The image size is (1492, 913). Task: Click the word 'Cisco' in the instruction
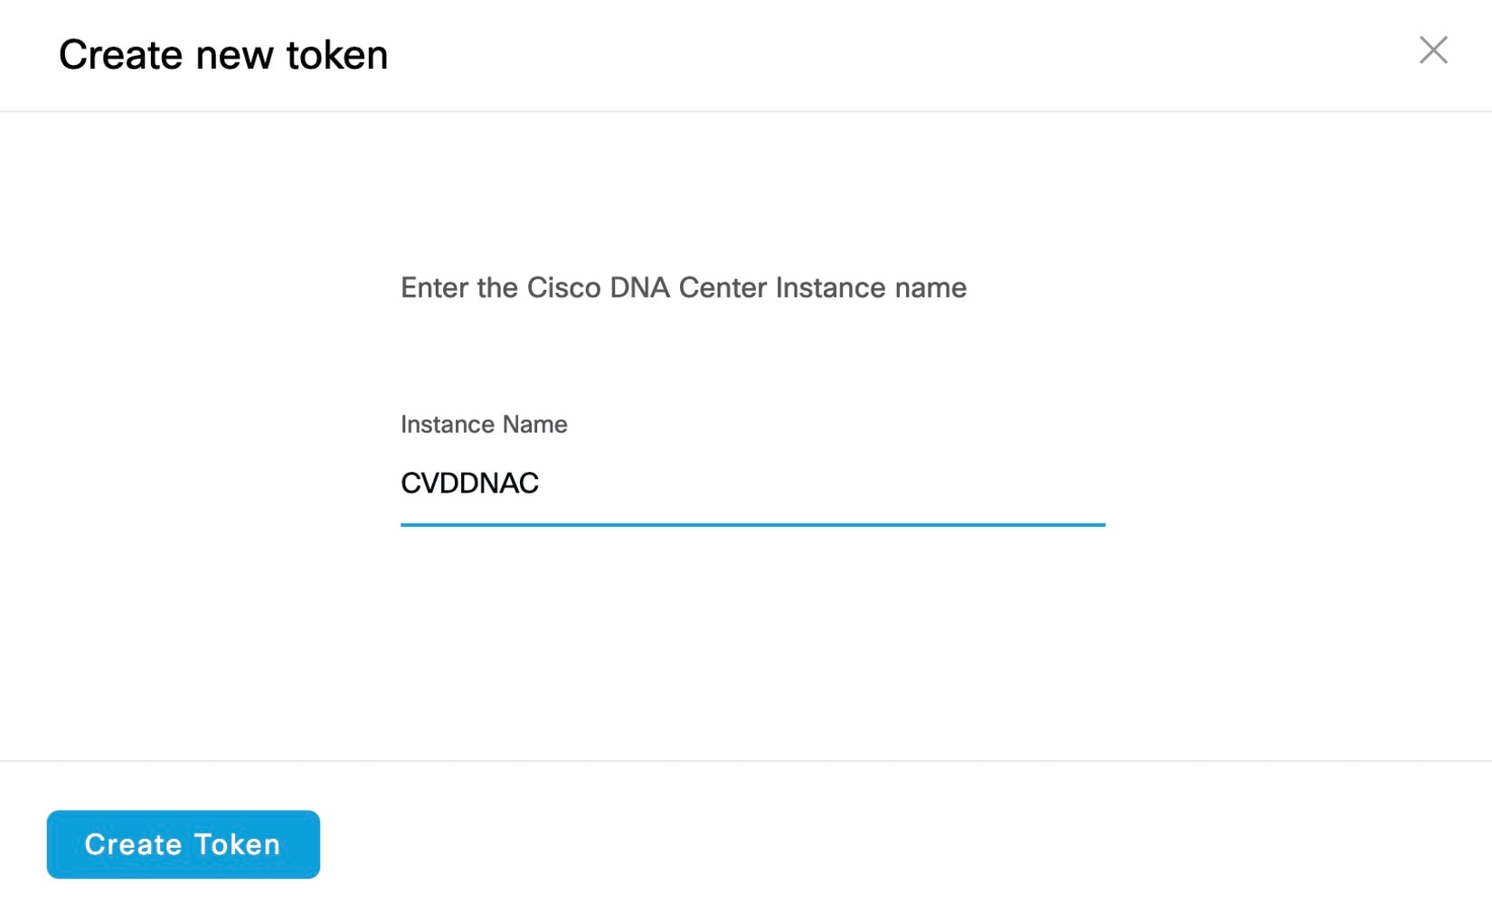click(x=564, y=287)
